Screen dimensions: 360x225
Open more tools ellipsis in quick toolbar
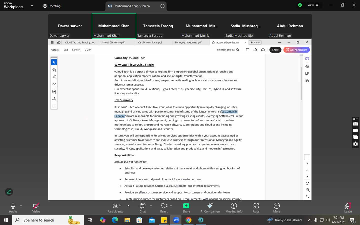pyautogui.click(x=54, y=106)
